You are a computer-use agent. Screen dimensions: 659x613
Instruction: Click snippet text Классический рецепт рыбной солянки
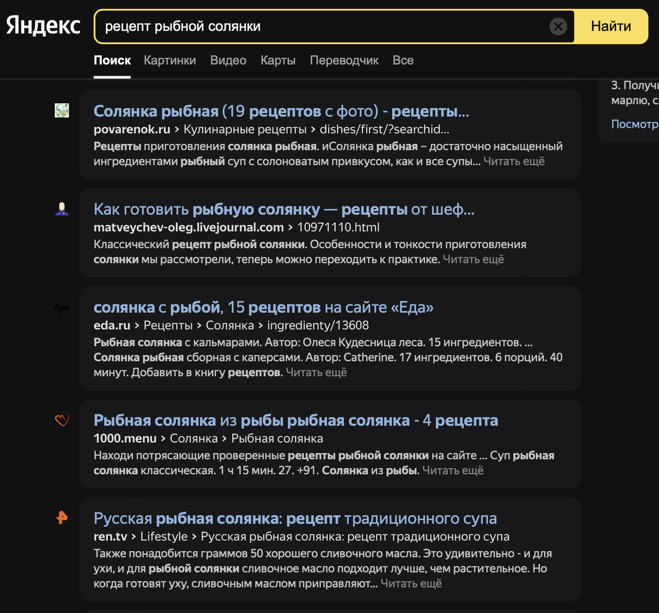(199, 244)
